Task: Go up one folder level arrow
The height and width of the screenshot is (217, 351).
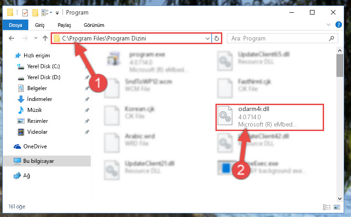Action: (x=45, y=38)
